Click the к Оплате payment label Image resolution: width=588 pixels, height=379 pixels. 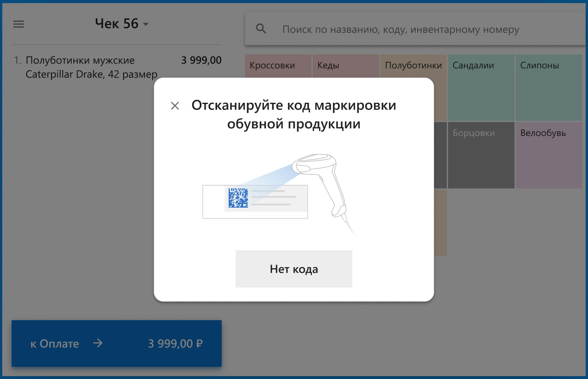[55, 344]
